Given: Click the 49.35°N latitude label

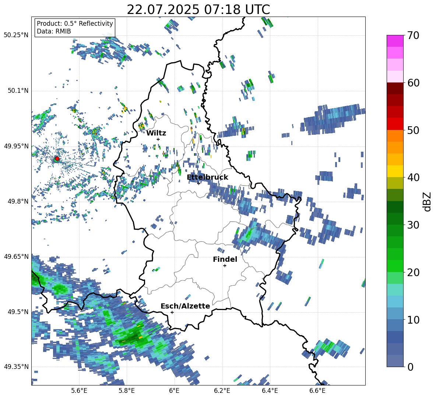Looking at the screenshot, I should (x=16, y=367).
